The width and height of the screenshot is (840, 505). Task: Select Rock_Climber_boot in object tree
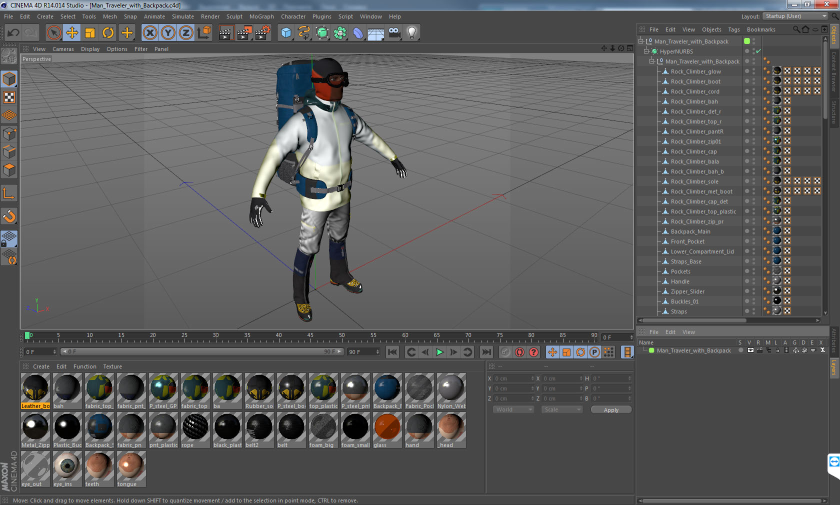[x=695, y=81]
